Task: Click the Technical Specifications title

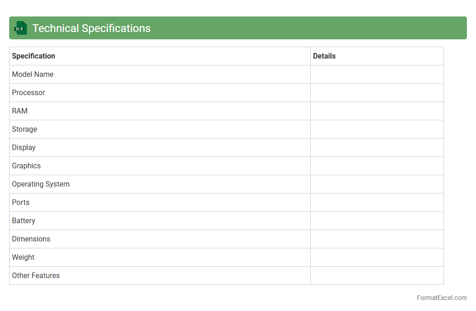Action: click(x=91, y=28)
